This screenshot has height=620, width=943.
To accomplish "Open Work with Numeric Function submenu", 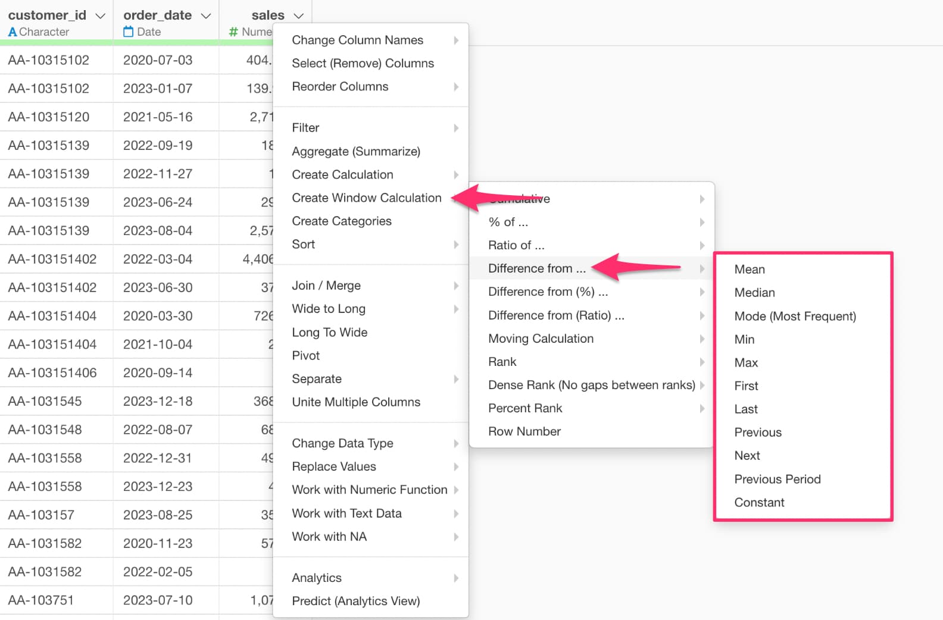I will (370, 490).
